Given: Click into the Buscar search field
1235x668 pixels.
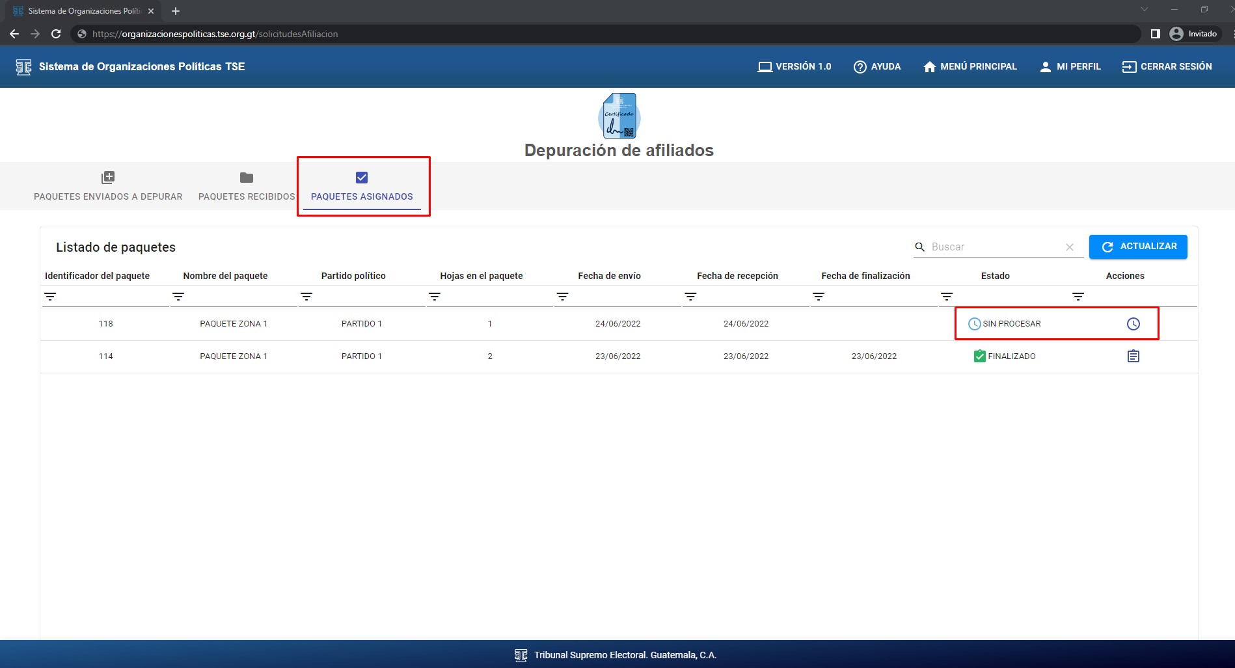Looking at the screenshot, I should [x=994, y=247].
